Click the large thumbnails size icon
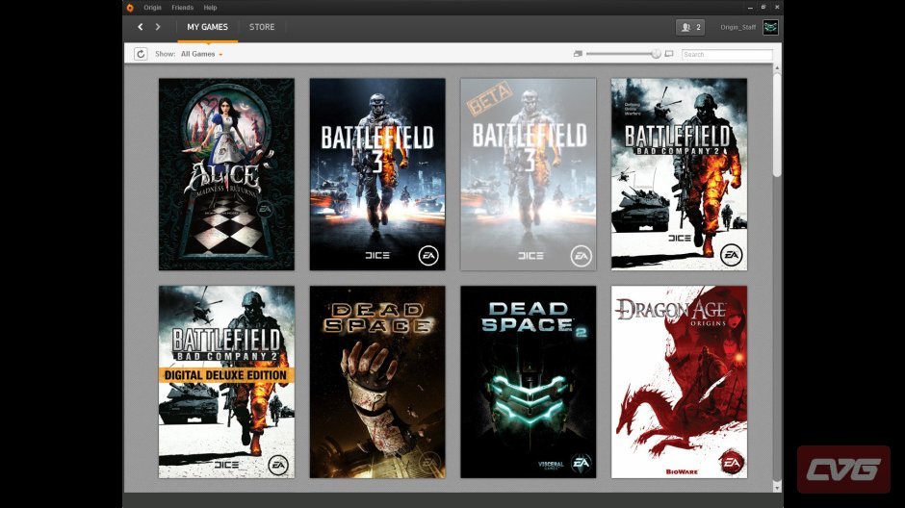The image size is (905, 508). point(669,54)
